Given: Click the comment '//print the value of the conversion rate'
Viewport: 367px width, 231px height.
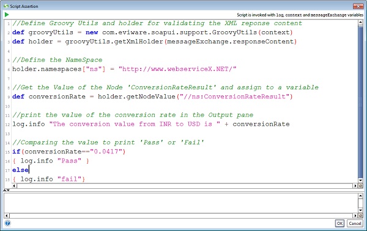Looking at the screenshot, I should [x=133, y=115].
